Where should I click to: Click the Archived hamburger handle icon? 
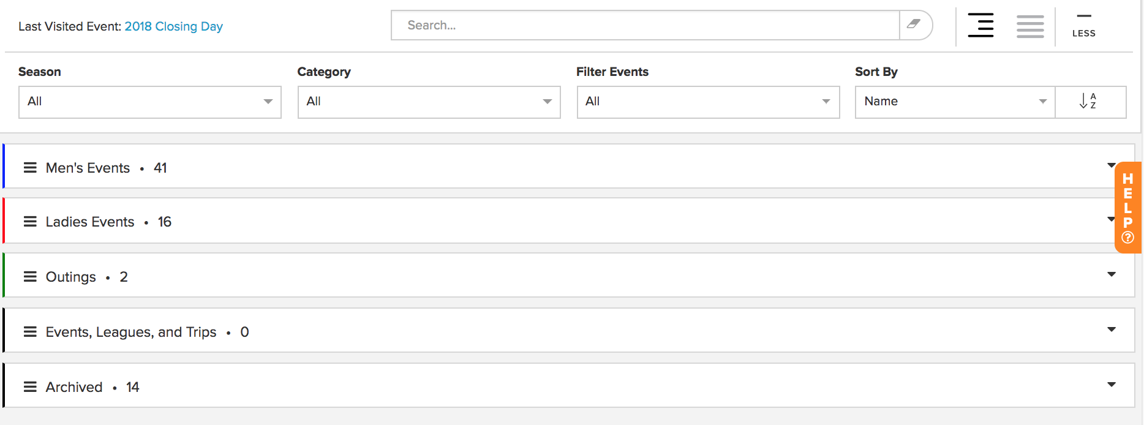tap(30, 387)
